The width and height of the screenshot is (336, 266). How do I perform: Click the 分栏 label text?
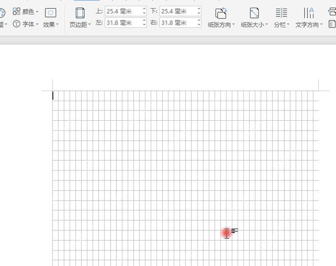(280, 25)
